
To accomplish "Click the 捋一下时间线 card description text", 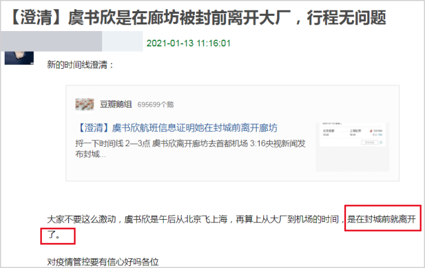I will point(190,149).
